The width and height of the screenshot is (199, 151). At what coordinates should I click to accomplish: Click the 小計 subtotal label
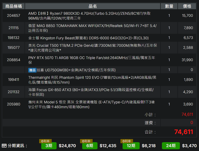pyautogui.click(x=150, y=115)
